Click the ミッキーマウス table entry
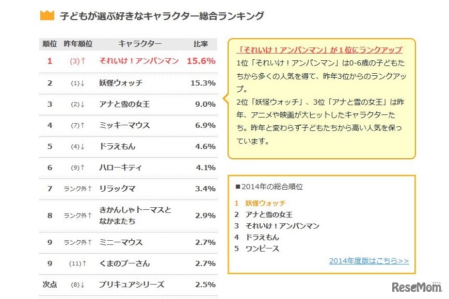Viewport: 449px width, 299px height. pos(124,125)
